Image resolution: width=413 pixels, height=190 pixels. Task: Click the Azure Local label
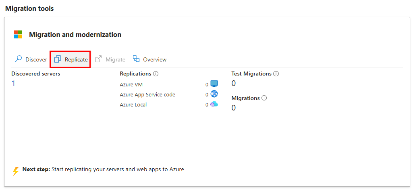[x=133, y=105]
